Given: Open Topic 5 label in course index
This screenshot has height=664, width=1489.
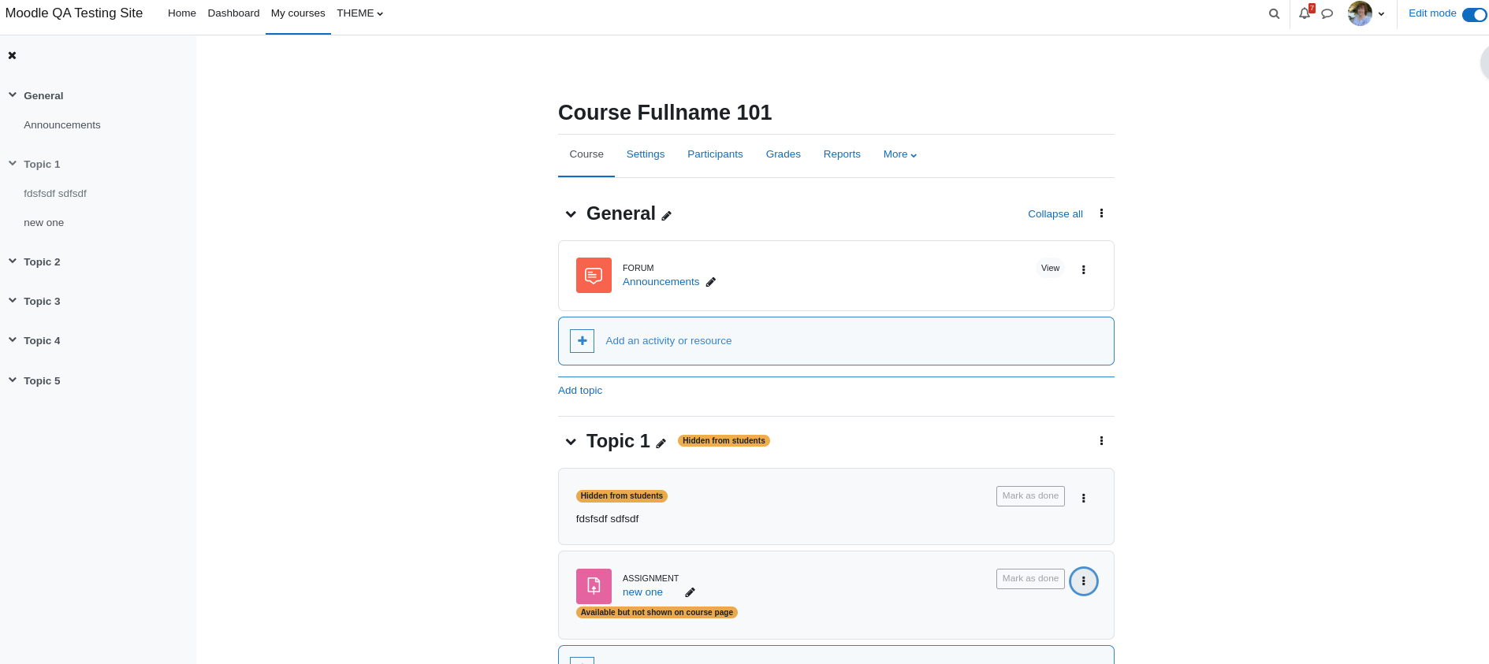Looking at the screenshot, I should tap(42, 381).
